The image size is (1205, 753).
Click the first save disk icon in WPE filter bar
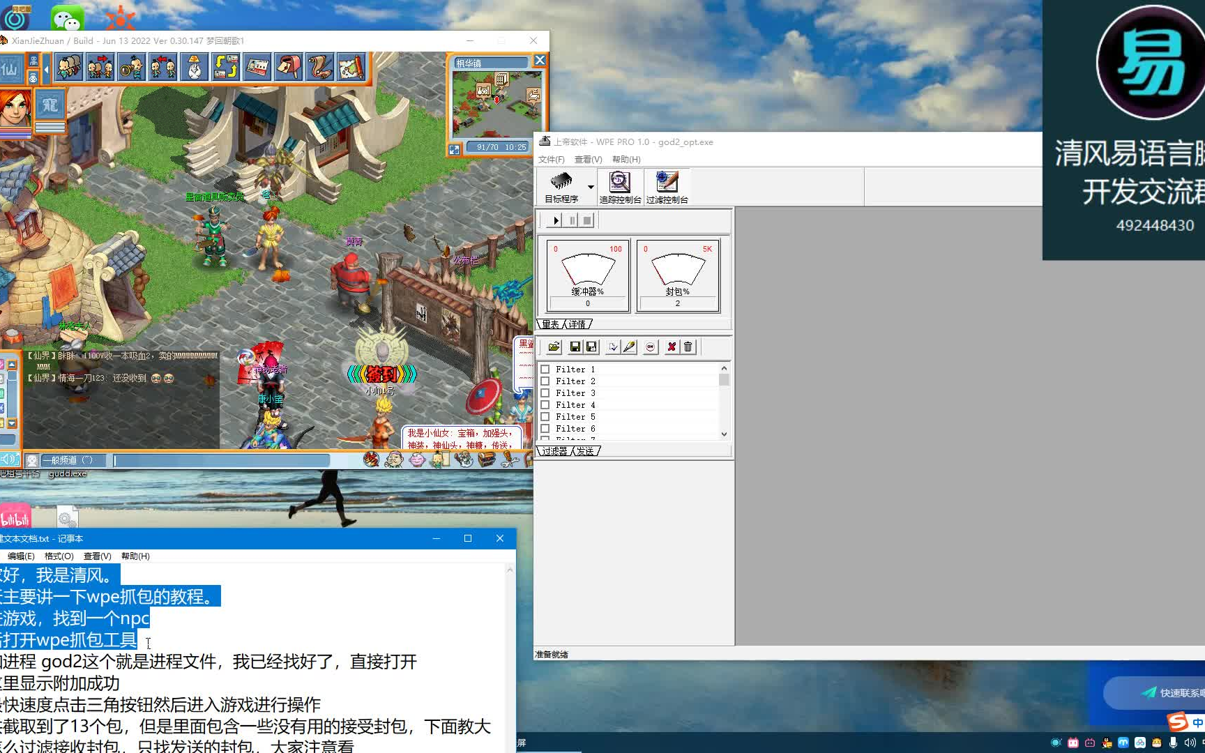(575, 347)
